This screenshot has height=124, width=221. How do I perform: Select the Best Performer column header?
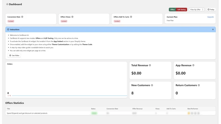(x=193, y=109)
